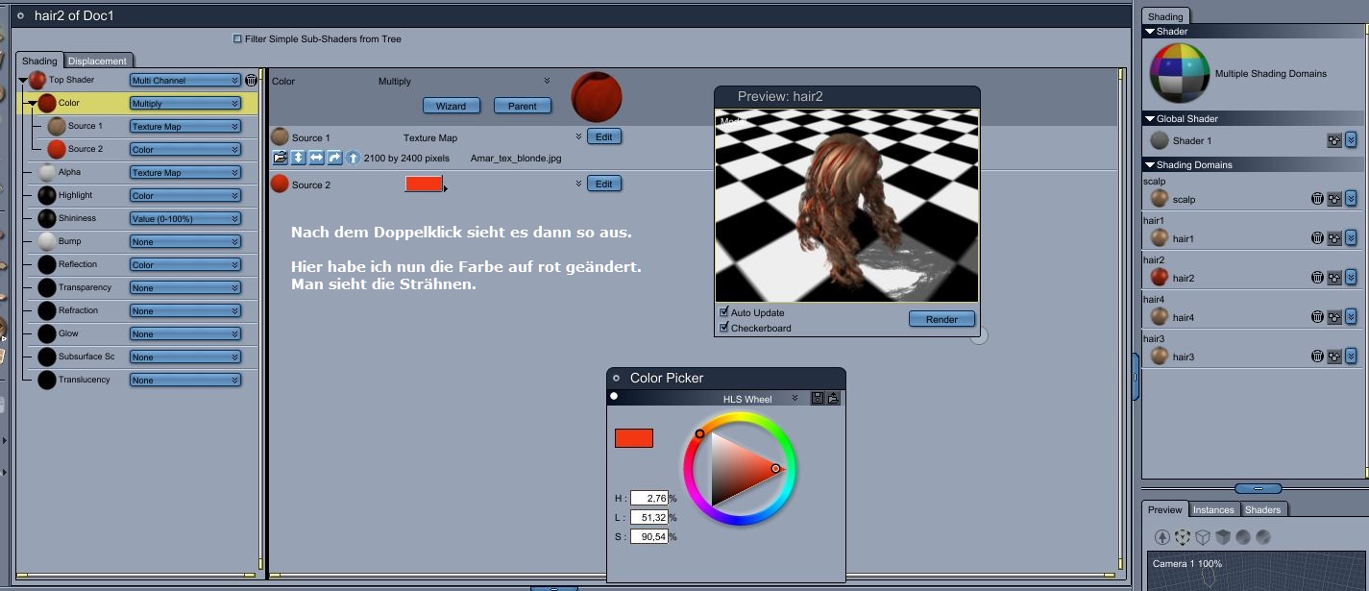The image size is (1369, 591).
Task: Select the right panel Shading tab
Action: 1165,16
